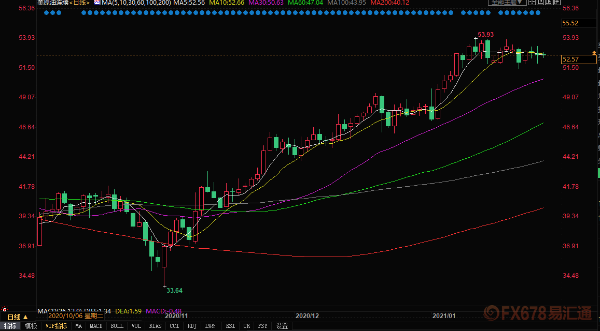Open the VIP指标 tab
The image size is (600, 331).
click(x=56, y=326)
